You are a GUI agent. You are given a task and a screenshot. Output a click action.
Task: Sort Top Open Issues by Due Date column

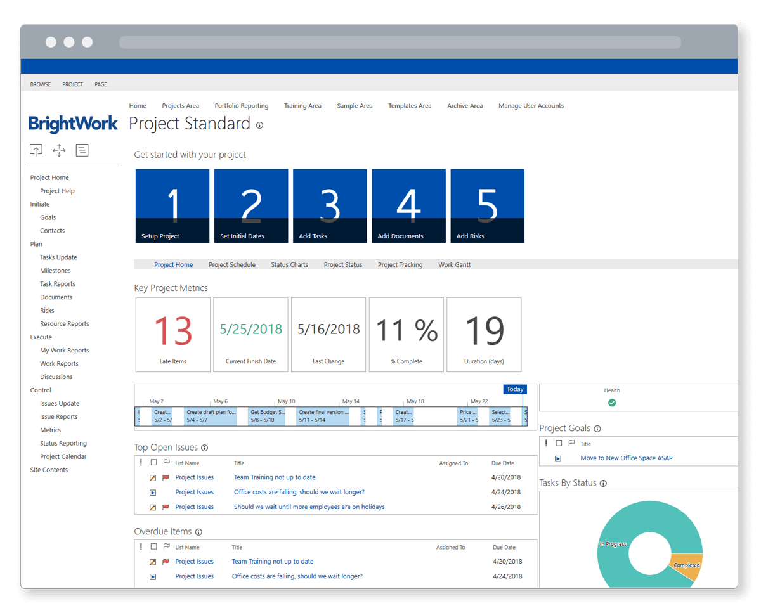pyautogui.click(x=503, y=463)
